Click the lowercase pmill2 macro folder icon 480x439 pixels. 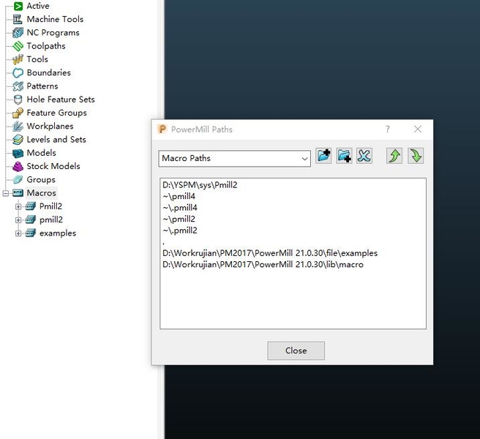coord(30,219)
